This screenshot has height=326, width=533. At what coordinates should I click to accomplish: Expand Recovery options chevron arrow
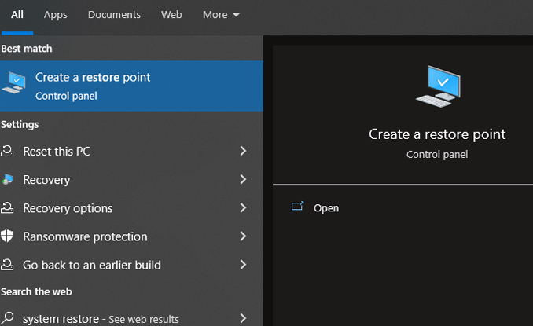[243, 207]
